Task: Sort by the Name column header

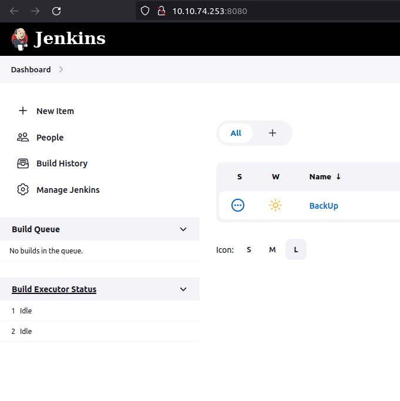Action: pos(320,177)
